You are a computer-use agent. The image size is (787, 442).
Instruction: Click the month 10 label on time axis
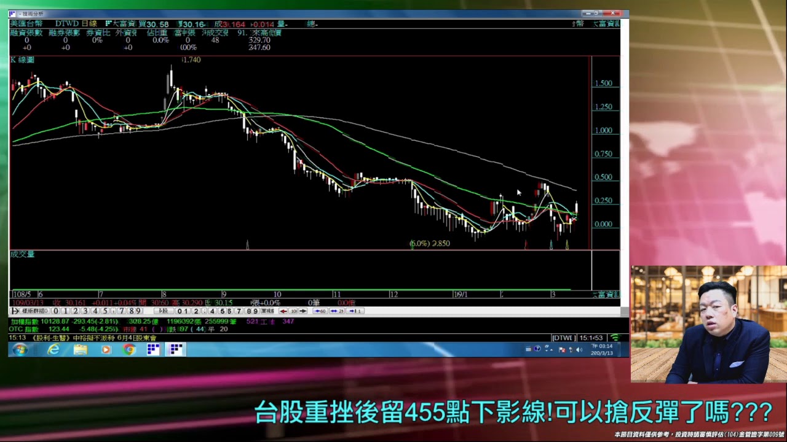click(x=277, y=295)
